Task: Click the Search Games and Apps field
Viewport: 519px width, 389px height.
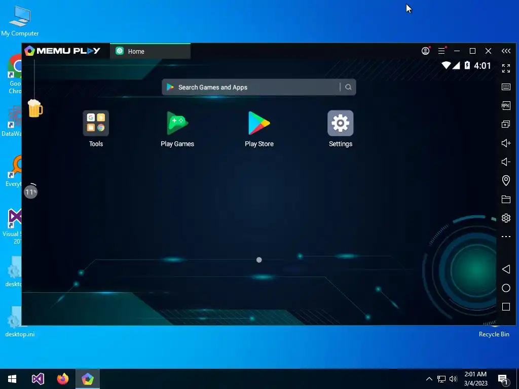Action: tap(259, 87)
